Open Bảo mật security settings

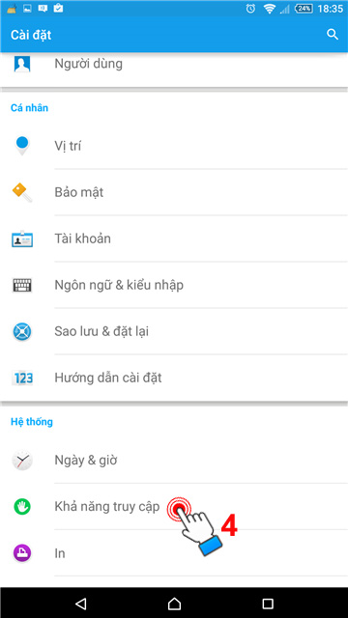pos(174,192)
